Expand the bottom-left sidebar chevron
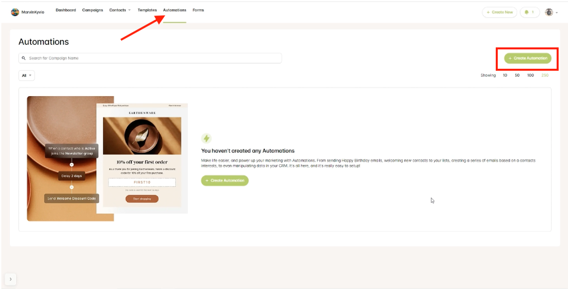Screen dimensions: 568x289 point(11,279)
